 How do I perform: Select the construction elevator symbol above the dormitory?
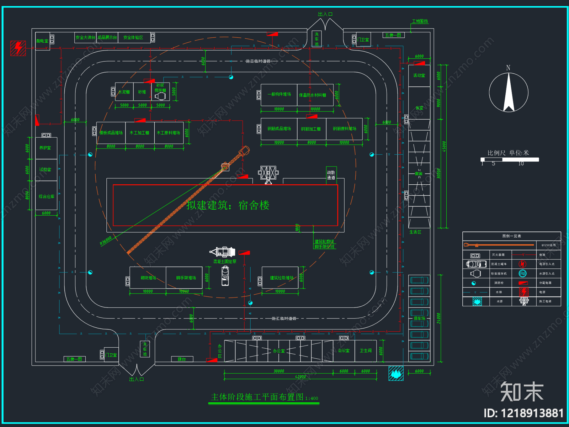pyautogui.click(x=268, y=174)
